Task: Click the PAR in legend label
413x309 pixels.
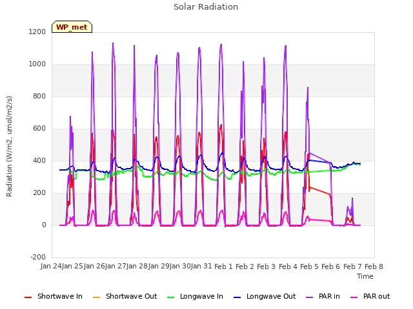Action: point(329,296)
